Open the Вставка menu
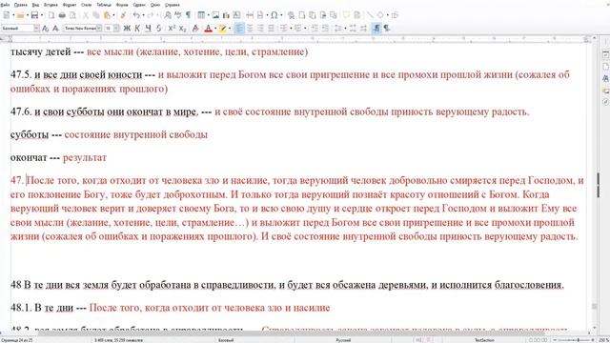Viewport: 610px width, 343px height. (x=51, y=5)
